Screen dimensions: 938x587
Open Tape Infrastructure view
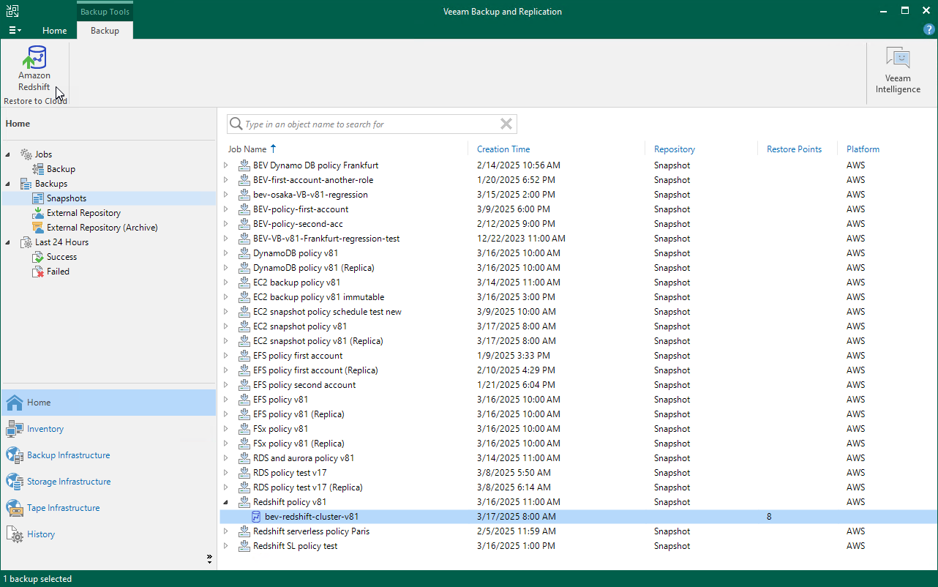tap(108, 508)
